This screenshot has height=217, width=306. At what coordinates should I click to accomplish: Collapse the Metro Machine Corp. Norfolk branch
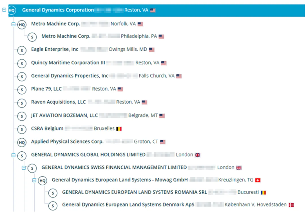13,24
